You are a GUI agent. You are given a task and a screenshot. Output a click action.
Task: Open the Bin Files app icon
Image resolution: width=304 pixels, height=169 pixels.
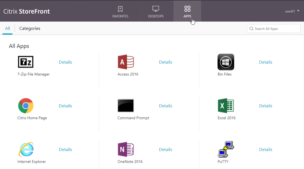(226, 62)
